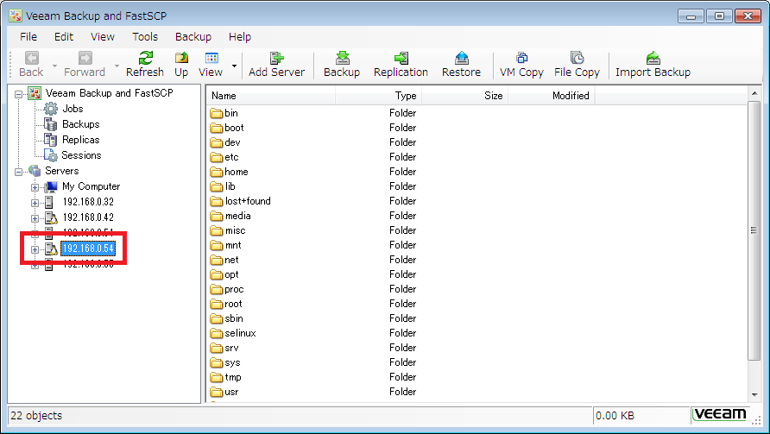Click the home folder icon
Image resolution: width=770 pixels, height=434 pixels.
coord(217,173)
